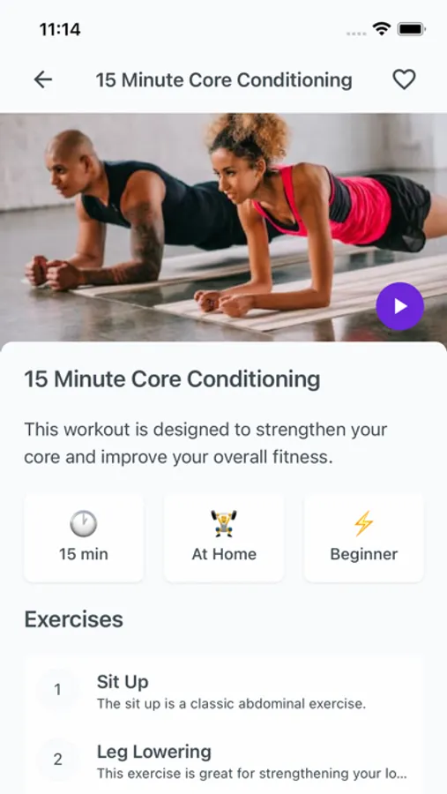
Task: Tap the Wi-Fi status icon
Action: (x=381, y=29)
